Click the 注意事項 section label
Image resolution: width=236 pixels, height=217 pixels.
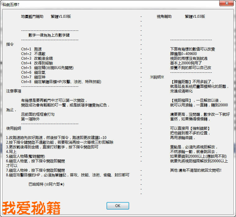[14, 91]
